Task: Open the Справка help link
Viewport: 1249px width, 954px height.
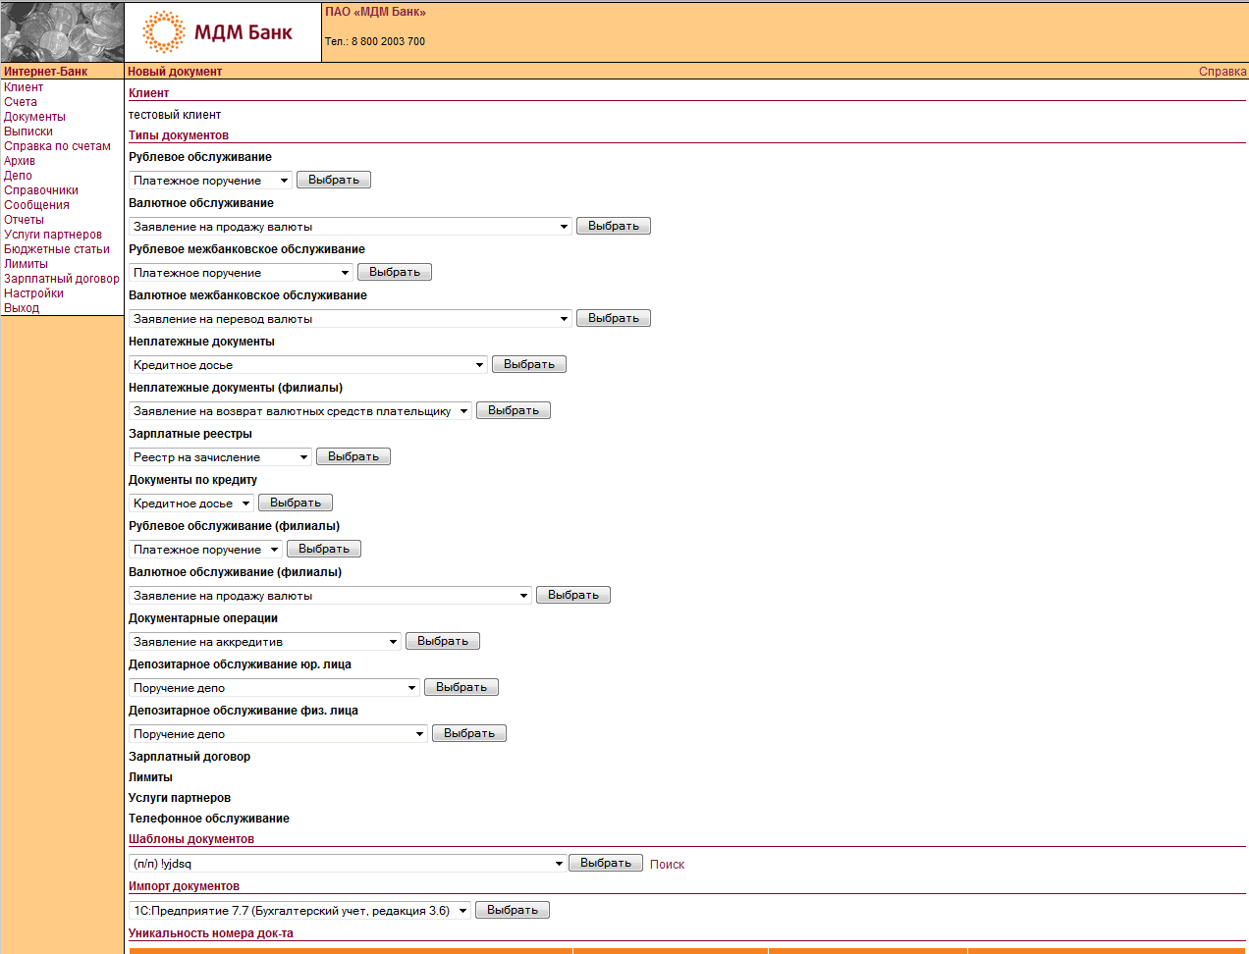Action: 1222,72
